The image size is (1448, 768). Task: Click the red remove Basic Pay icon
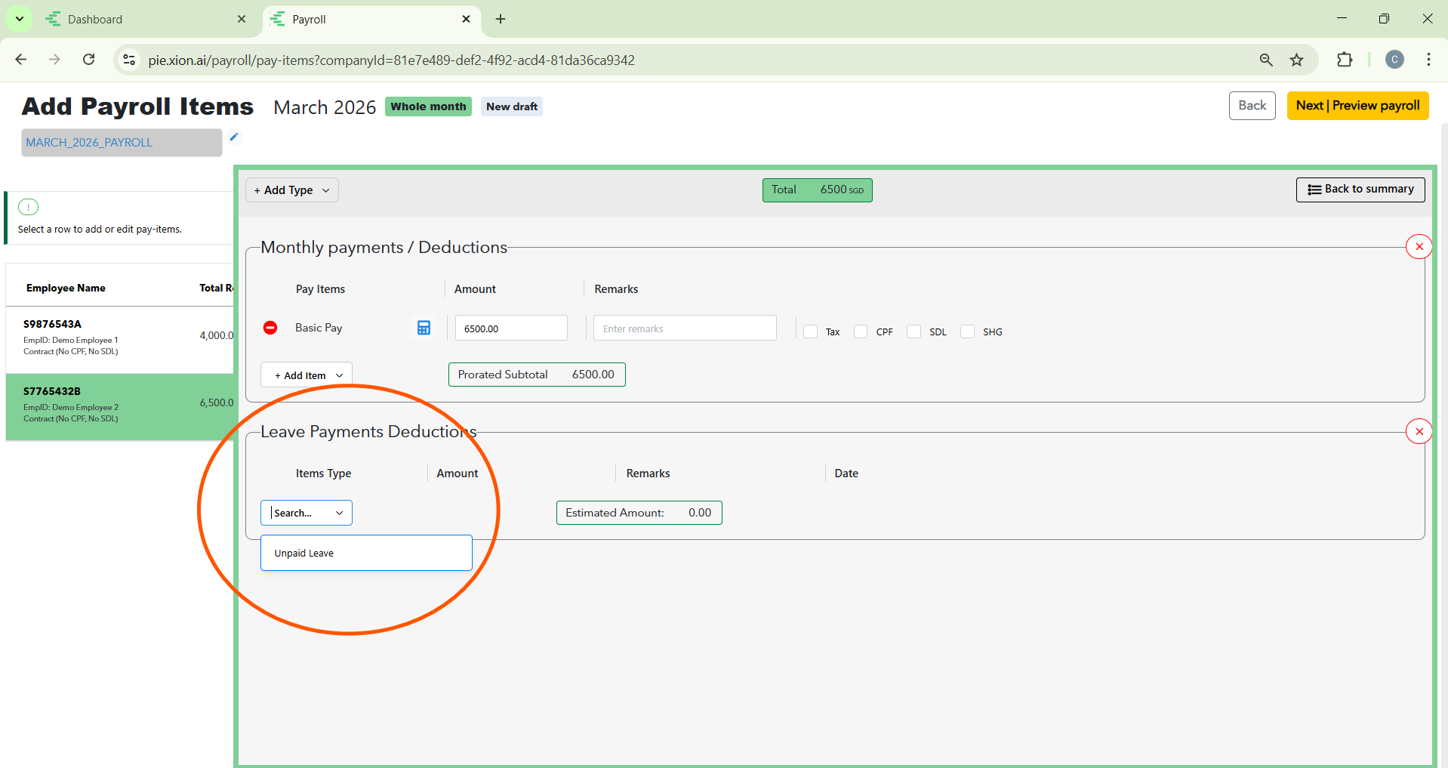pyautogui.click(x=270, y=328)
